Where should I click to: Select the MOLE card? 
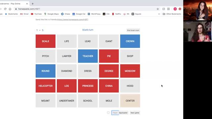click(x=109, y=100)
